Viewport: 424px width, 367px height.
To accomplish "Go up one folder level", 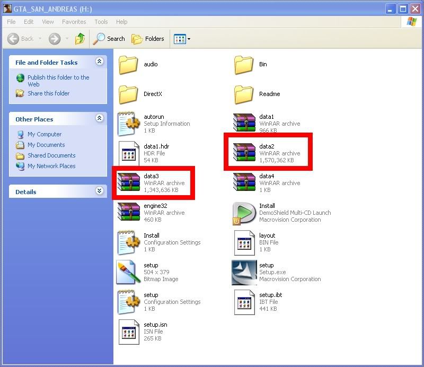I will pos(80,39).
